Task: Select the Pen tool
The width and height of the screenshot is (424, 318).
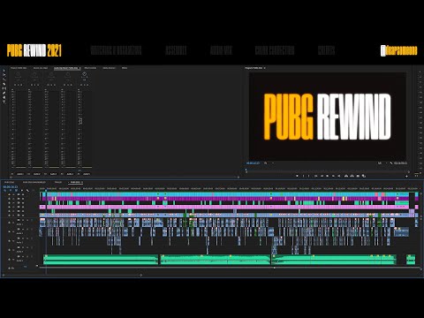Action: click(4, 93)
